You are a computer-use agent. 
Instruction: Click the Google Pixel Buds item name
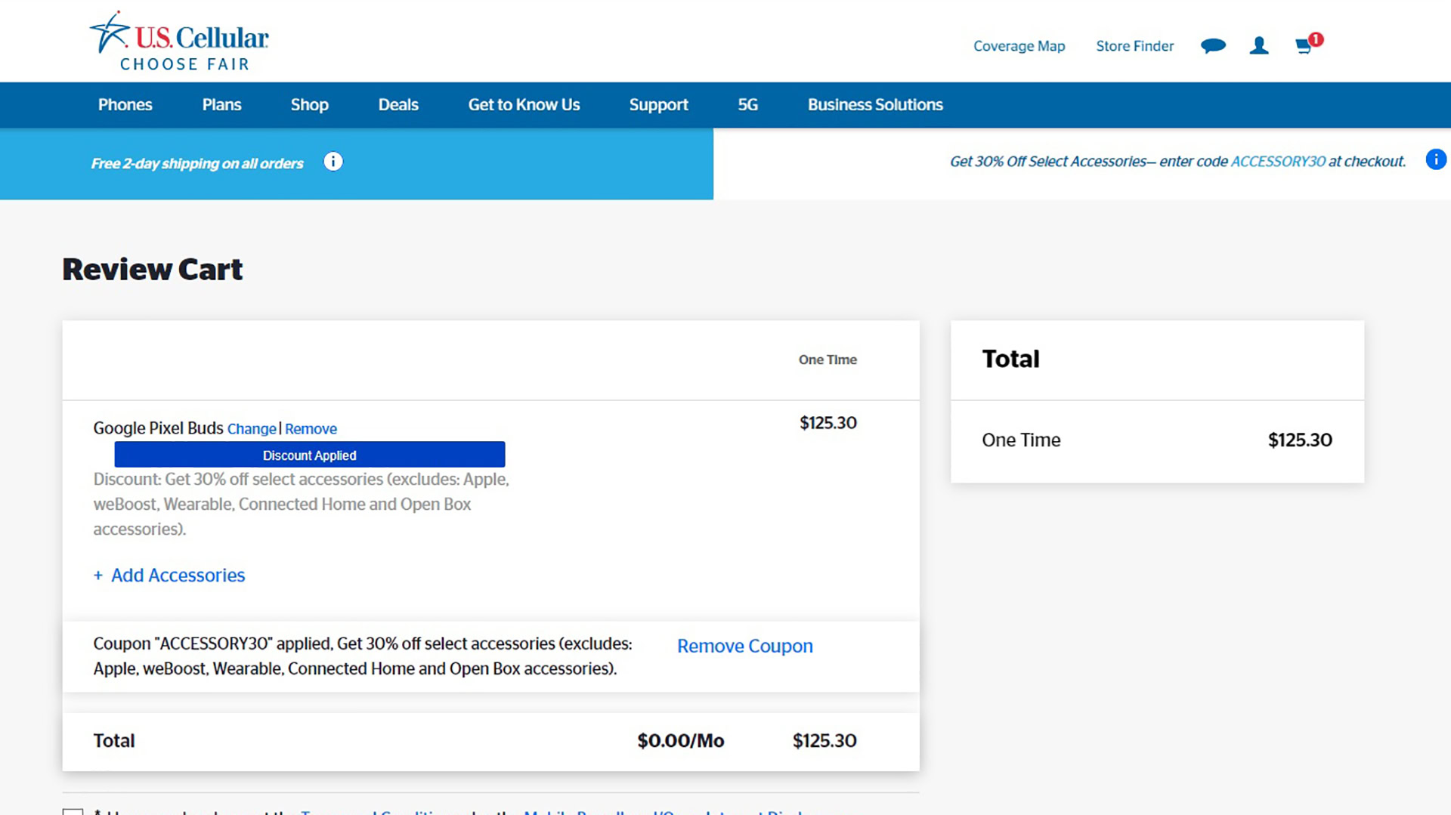(158, 428)
